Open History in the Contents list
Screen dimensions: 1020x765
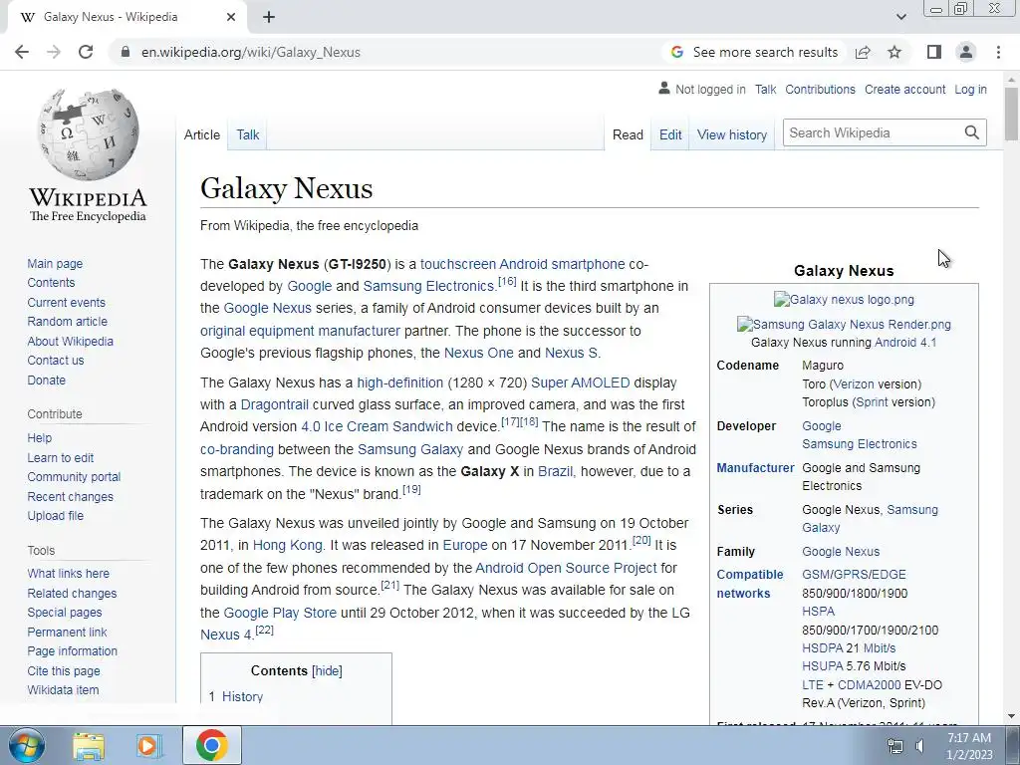pos(243,696)
